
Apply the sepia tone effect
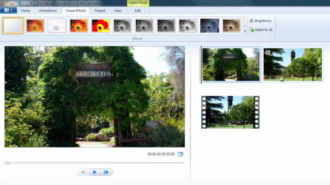coord(231,25)
